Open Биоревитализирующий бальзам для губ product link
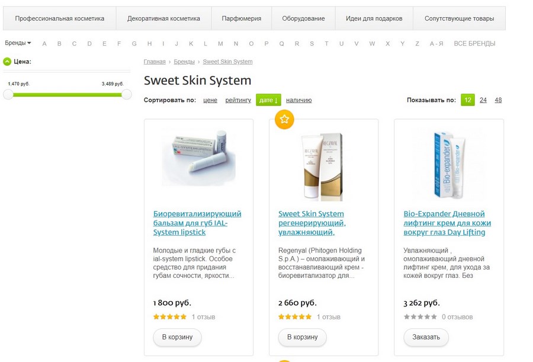Viewport: 533px width, 362px height. (x=197, y=223)
